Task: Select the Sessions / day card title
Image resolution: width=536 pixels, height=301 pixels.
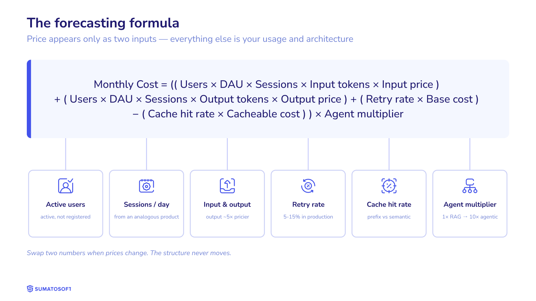Action: click(x=146, y=205)
